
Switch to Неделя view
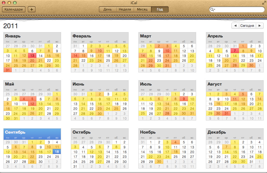pos(125,9)
